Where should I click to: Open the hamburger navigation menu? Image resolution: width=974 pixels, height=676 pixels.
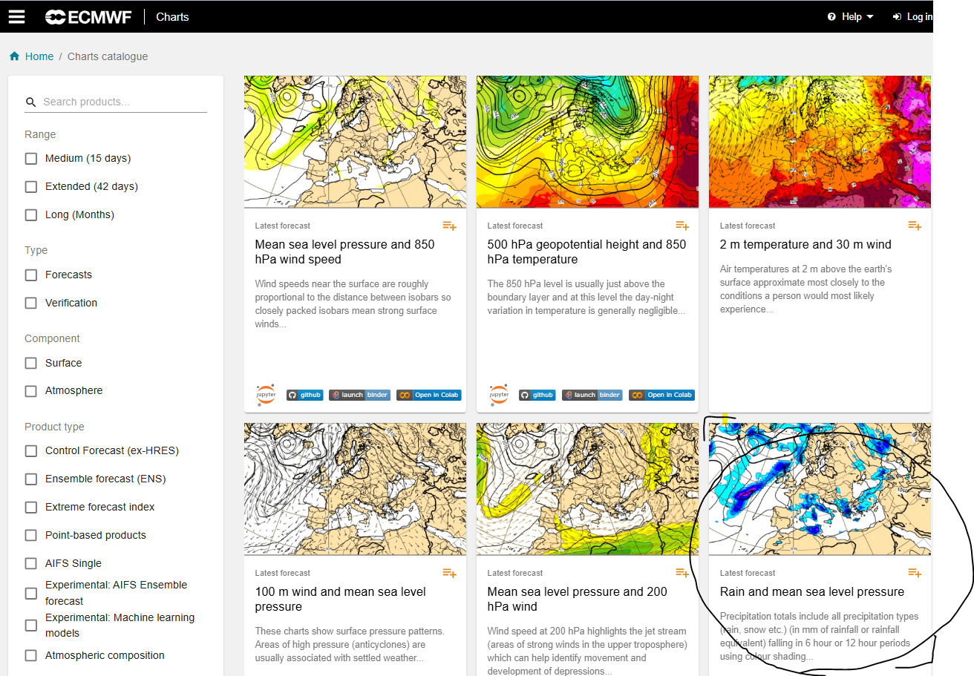click(16, 16)
